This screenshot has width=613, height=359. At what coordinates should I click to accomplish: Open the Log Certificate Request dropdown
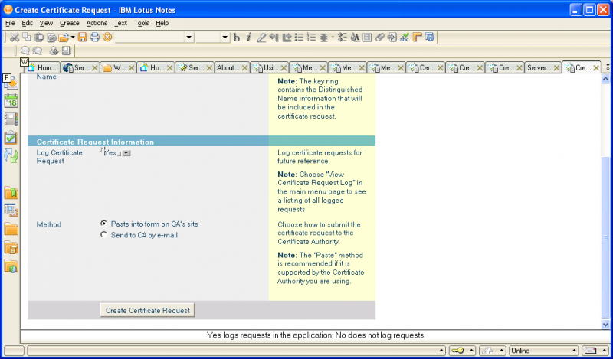(126, 153)
